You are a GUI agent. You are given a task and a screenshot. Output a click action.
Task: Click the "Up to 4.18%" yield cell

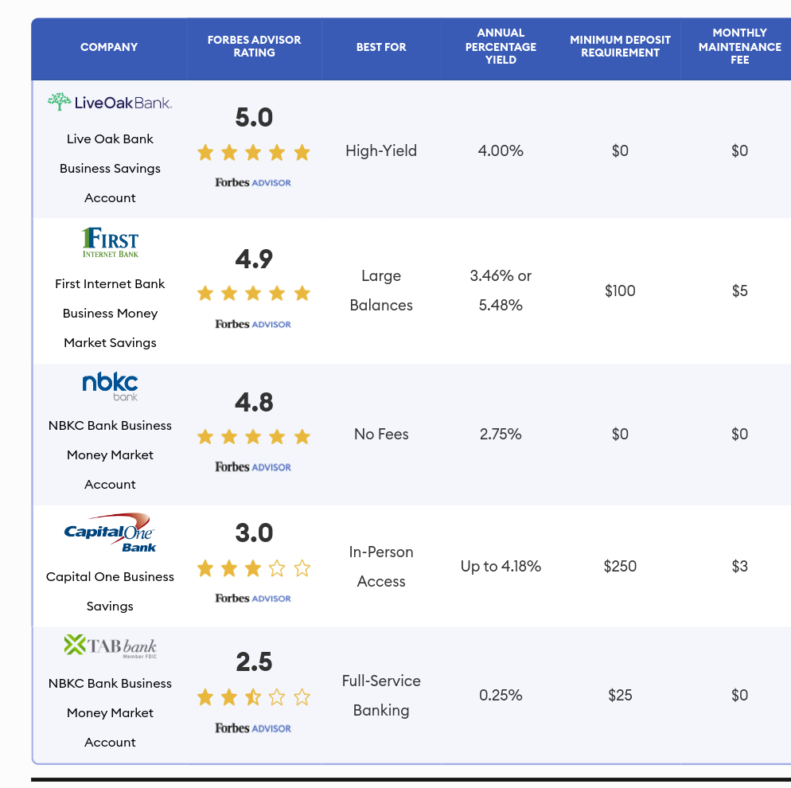point(501,567)
